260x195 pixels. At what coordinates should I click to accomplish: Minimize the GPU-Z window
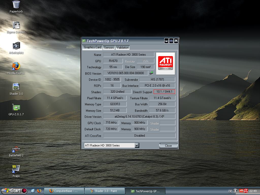click(166, 41)
